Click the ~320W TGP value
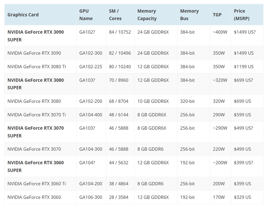Viewport: 277px width, 207px height. click(x=220, y=80)
